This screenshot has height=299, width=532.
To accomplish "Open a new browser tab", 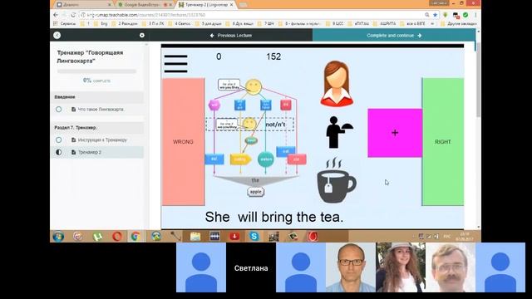I will coord(243,5).
